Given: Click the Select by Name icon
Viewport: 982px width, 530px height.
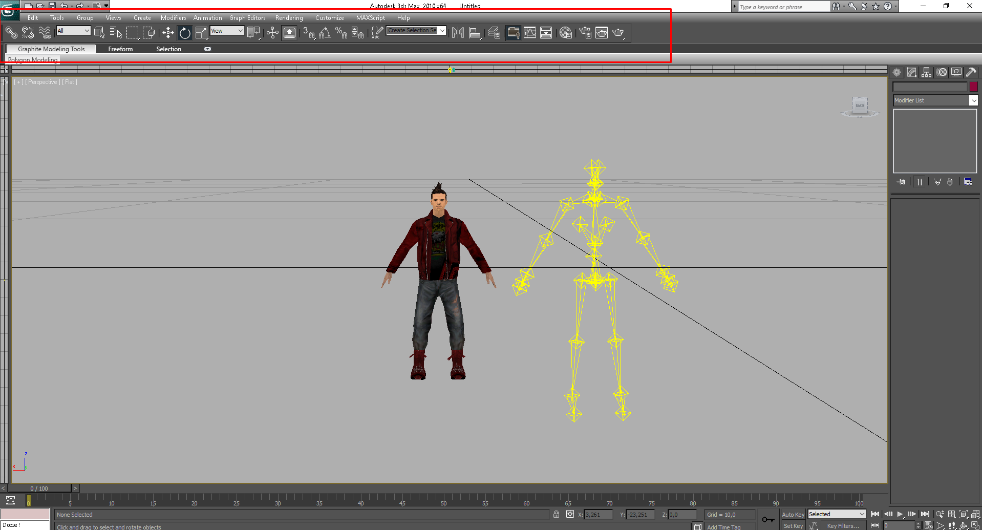Looking at the screenshot, I should click(x=116, y=33).
